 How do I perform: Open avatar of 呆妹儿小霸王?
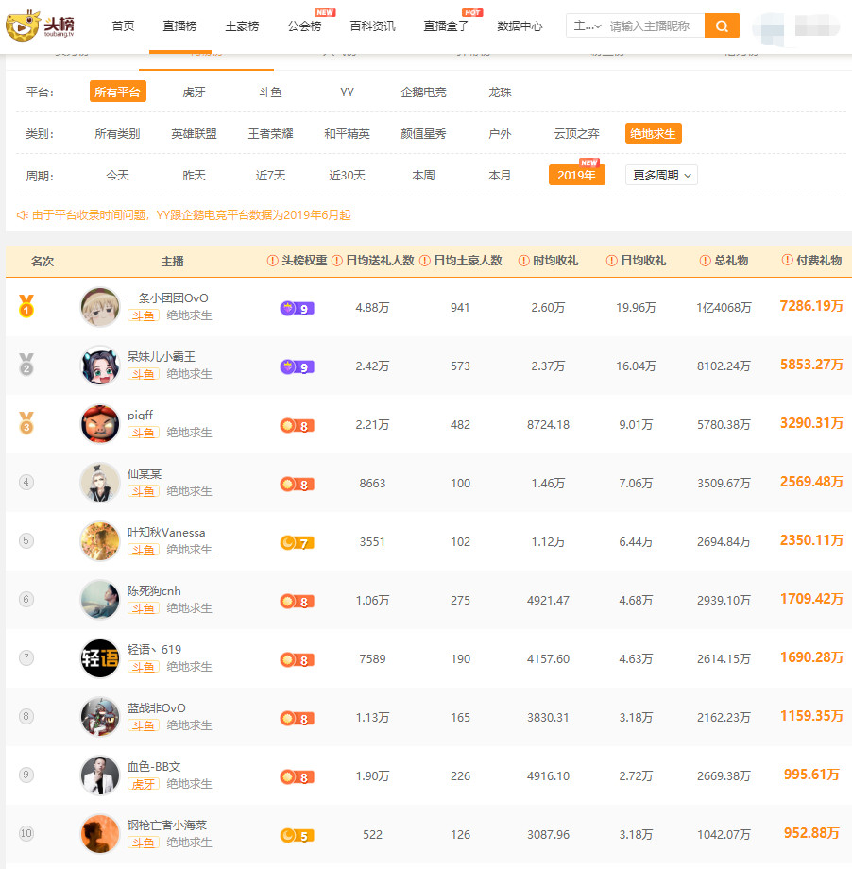point(100,366)
